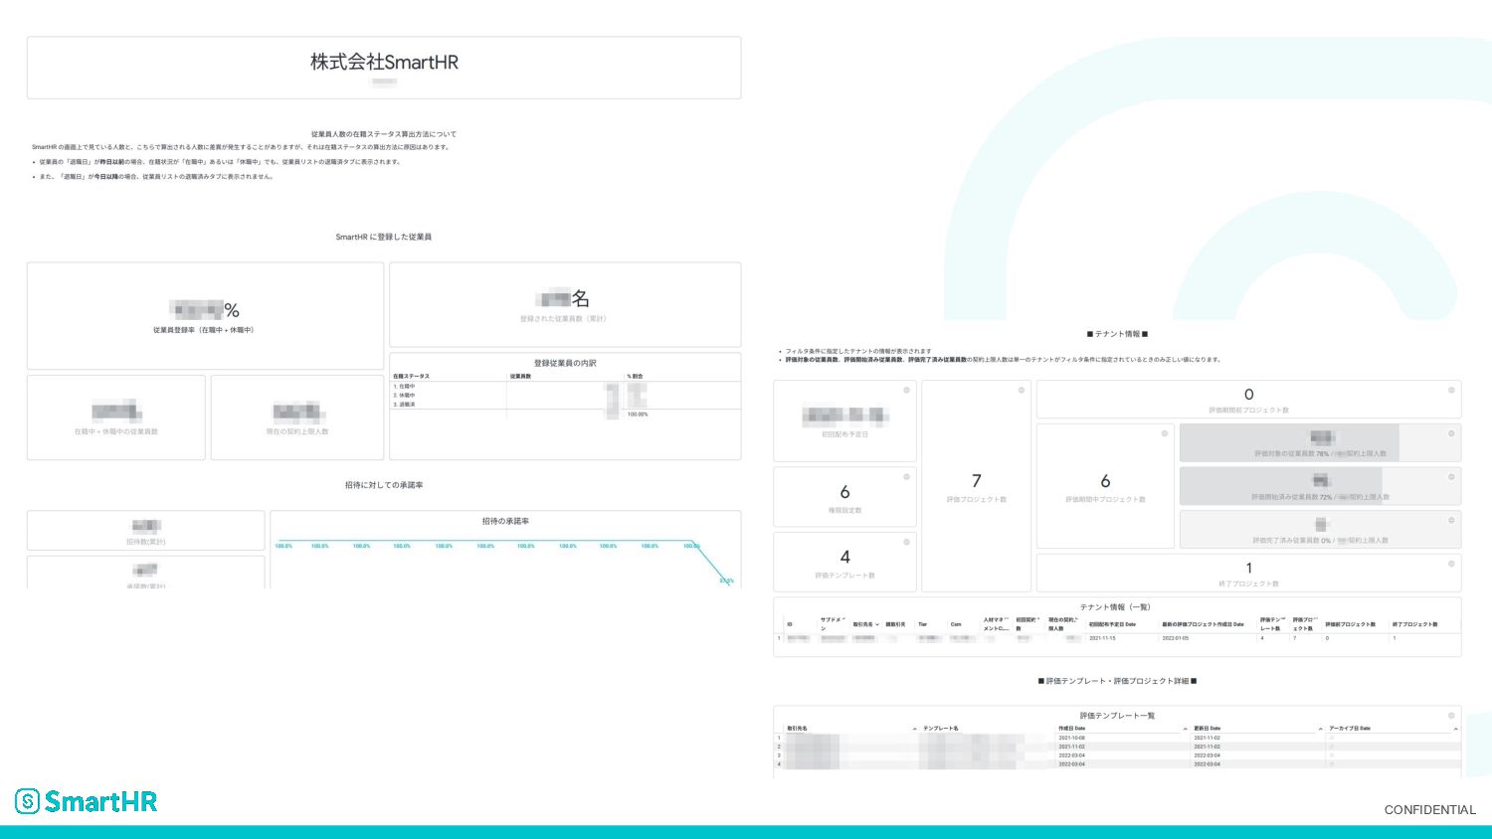The width and height of the screenshot is (1492, 839).
Task: Click the info icon on the 評価テンプレート数 tile
Action: coord(906,542)
